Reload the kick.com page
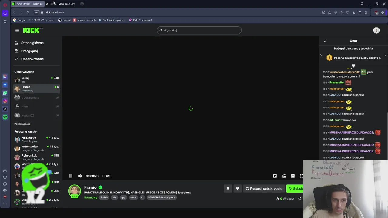This screenshot has height=218, width=388. coord(28,12)
